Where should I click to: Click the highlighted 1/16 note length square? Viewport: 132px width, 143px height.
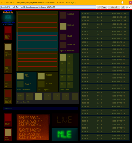click(x=38, y=97)
